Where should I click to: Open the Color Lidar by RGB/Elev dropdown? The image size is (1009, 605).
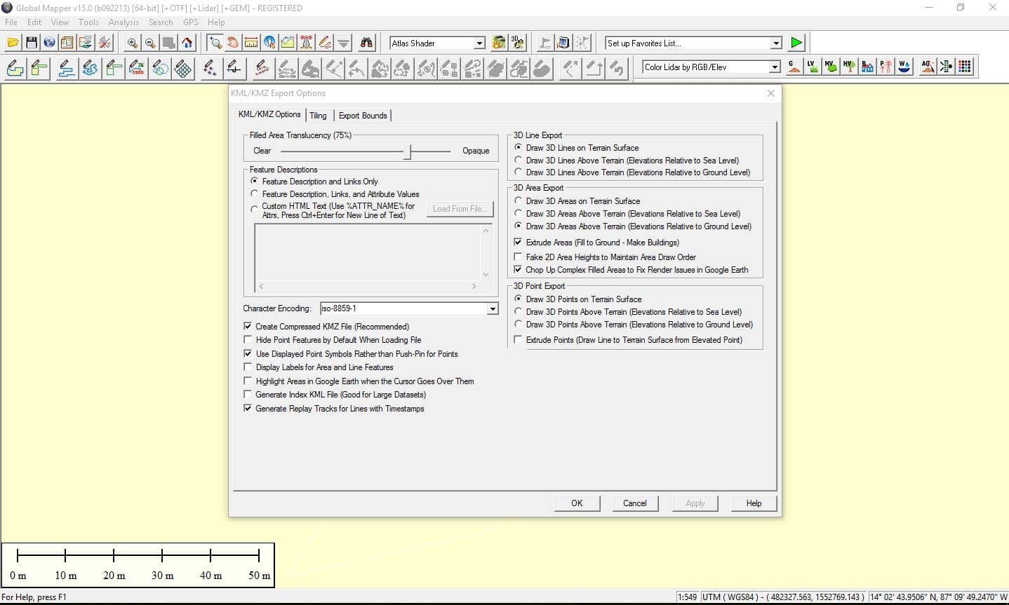coord(775,67)
